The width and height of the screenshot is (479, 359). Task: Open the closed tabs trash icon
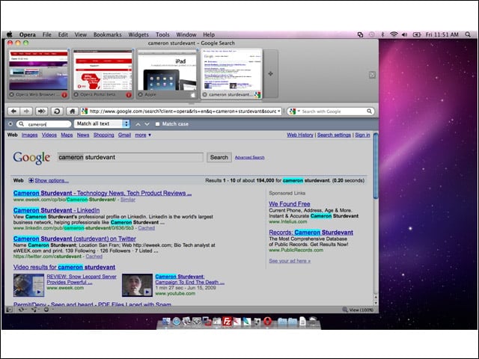tap(372, 75)
